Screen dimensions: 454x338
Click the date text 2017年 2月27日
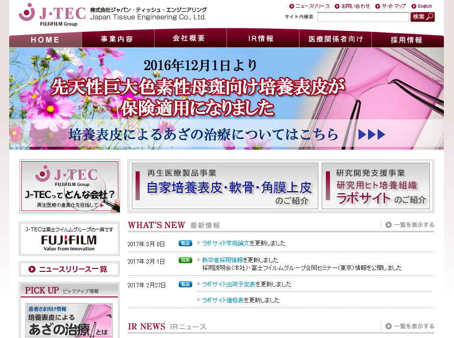pos(146,285)
